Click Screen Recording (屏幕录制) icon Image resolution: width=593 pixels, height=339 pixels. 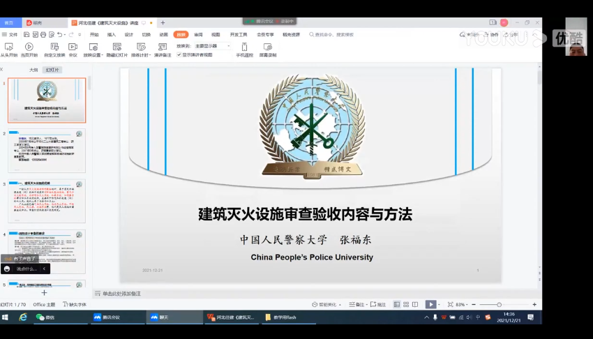click(x=268, y=47)
